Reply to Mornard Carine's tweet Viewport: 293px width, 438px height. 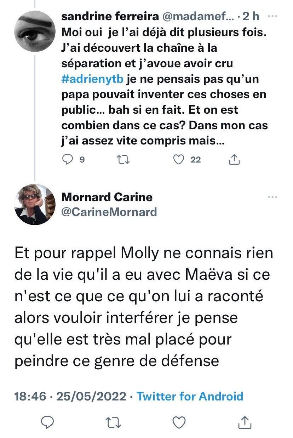[x=47, y=422]
